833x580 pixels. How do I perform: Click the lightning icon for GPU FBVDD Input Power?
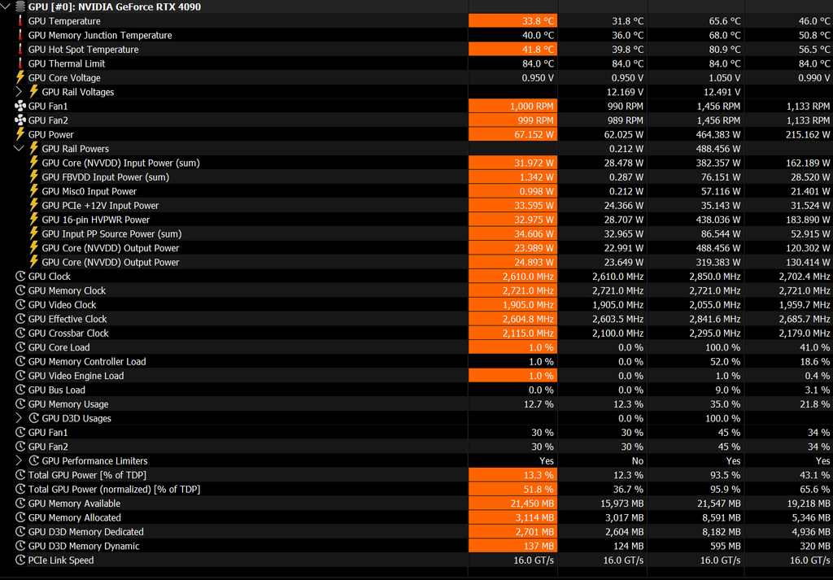[34, 177]
